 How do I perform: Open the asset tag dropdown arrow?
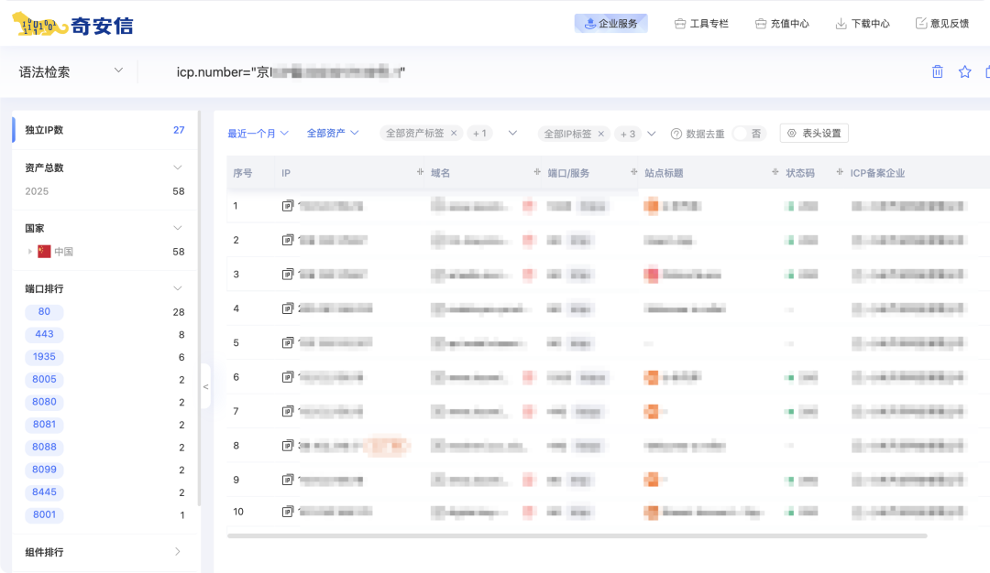click(x=512, y=133)
